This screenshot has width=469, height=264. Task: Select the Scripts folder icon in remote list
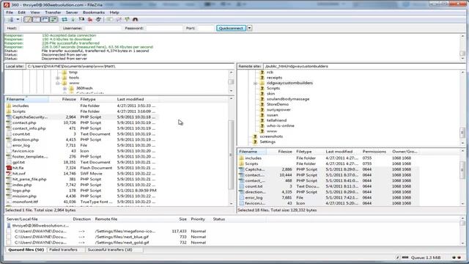click(241, 164)
